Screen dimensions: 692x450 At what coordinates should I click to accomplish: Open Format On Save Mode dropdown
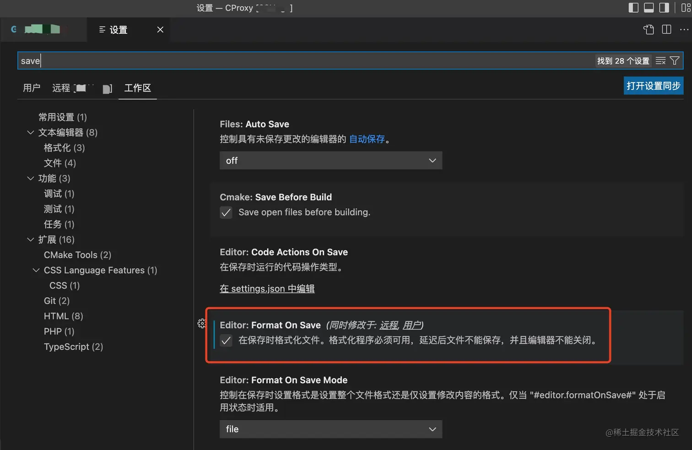tap(331, 429)
